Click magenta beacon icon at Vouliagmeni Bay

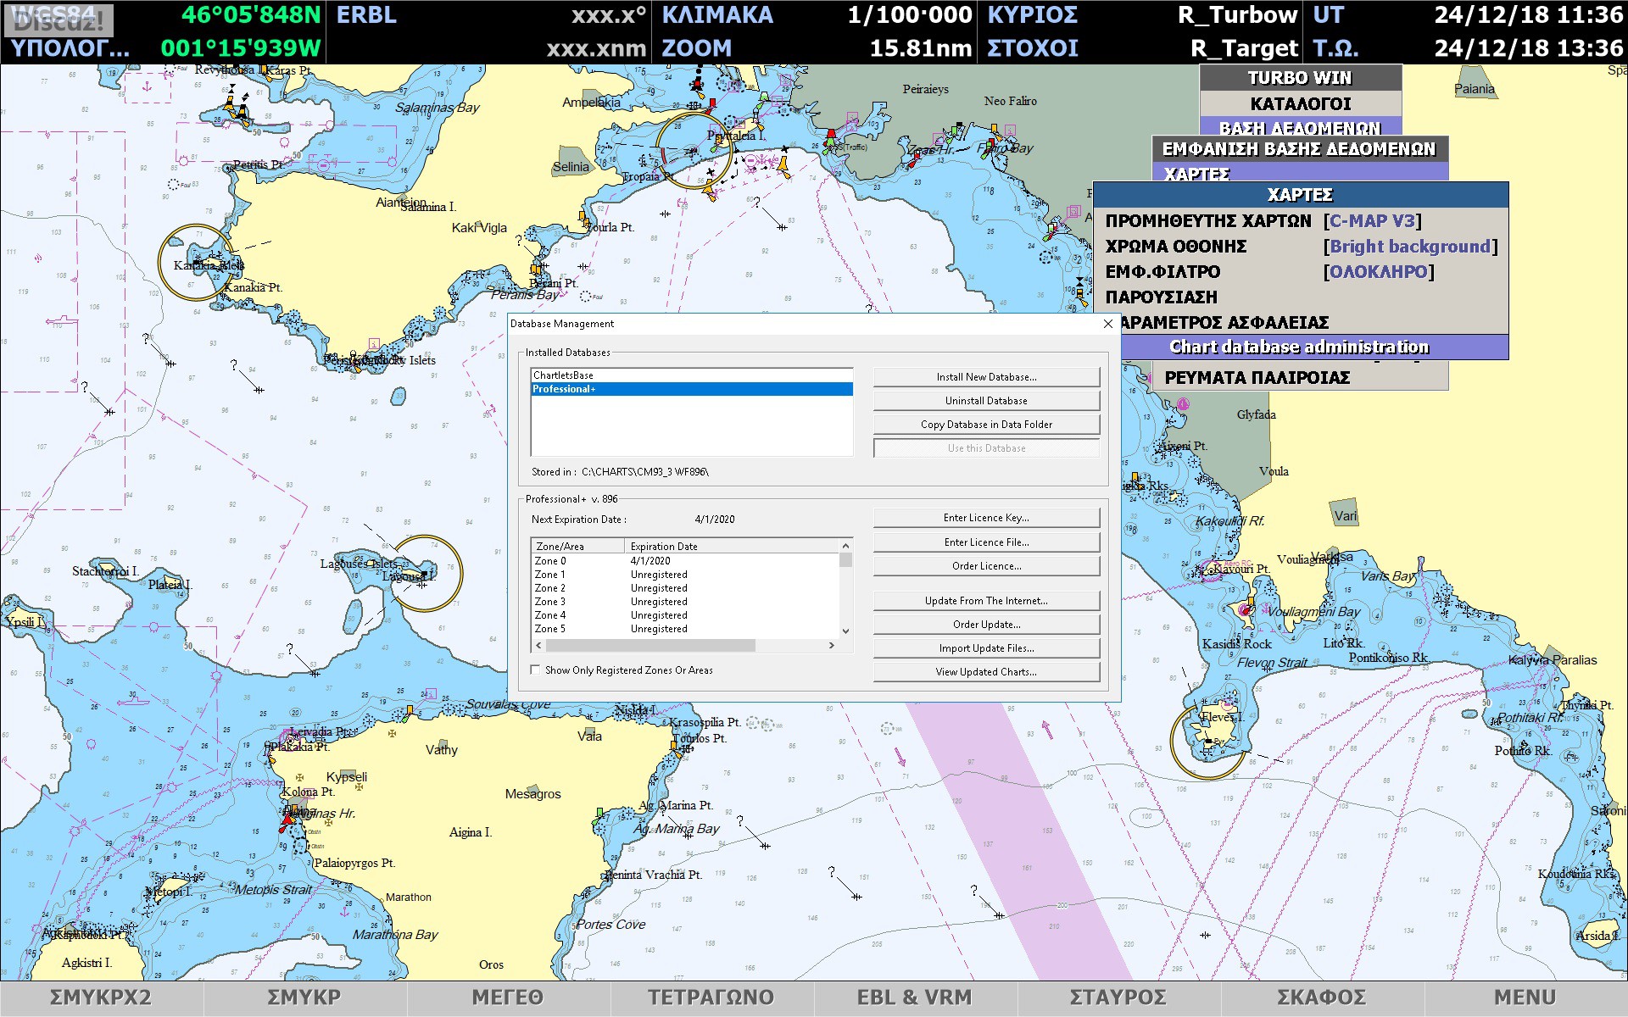[1245, 609]
